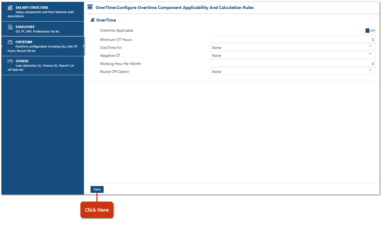Screen dimensions: 382x233
Task: Click the Minimum OT Hours label
Action: pyautogui.click(x=116, y=40)
